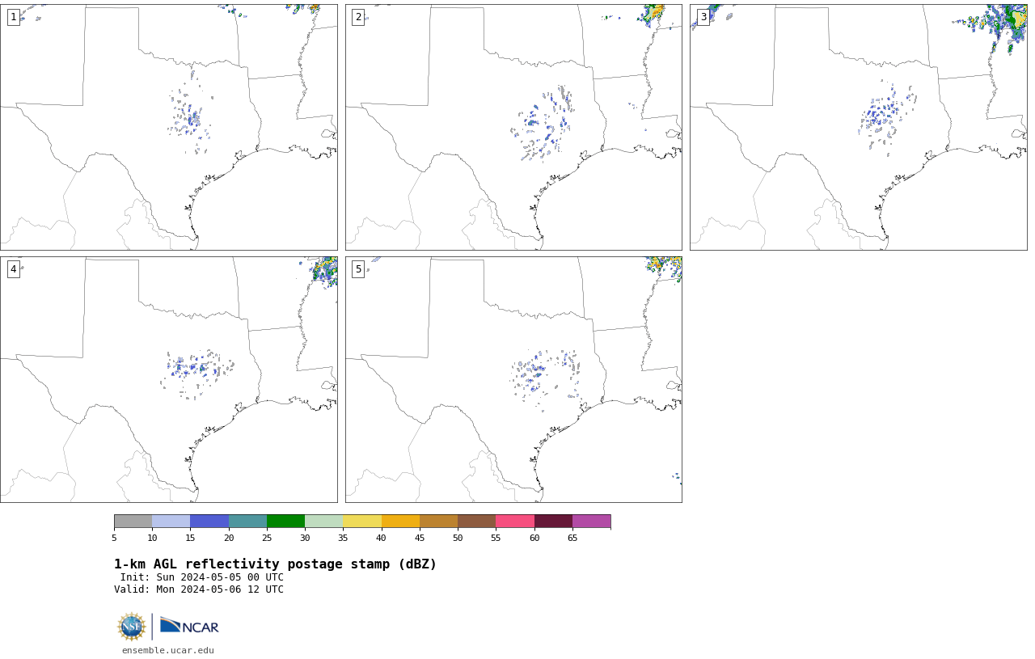Click the yellow 35-40 dBZ swatch

362,521
